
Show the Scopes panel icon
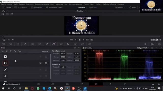point(152,44)
